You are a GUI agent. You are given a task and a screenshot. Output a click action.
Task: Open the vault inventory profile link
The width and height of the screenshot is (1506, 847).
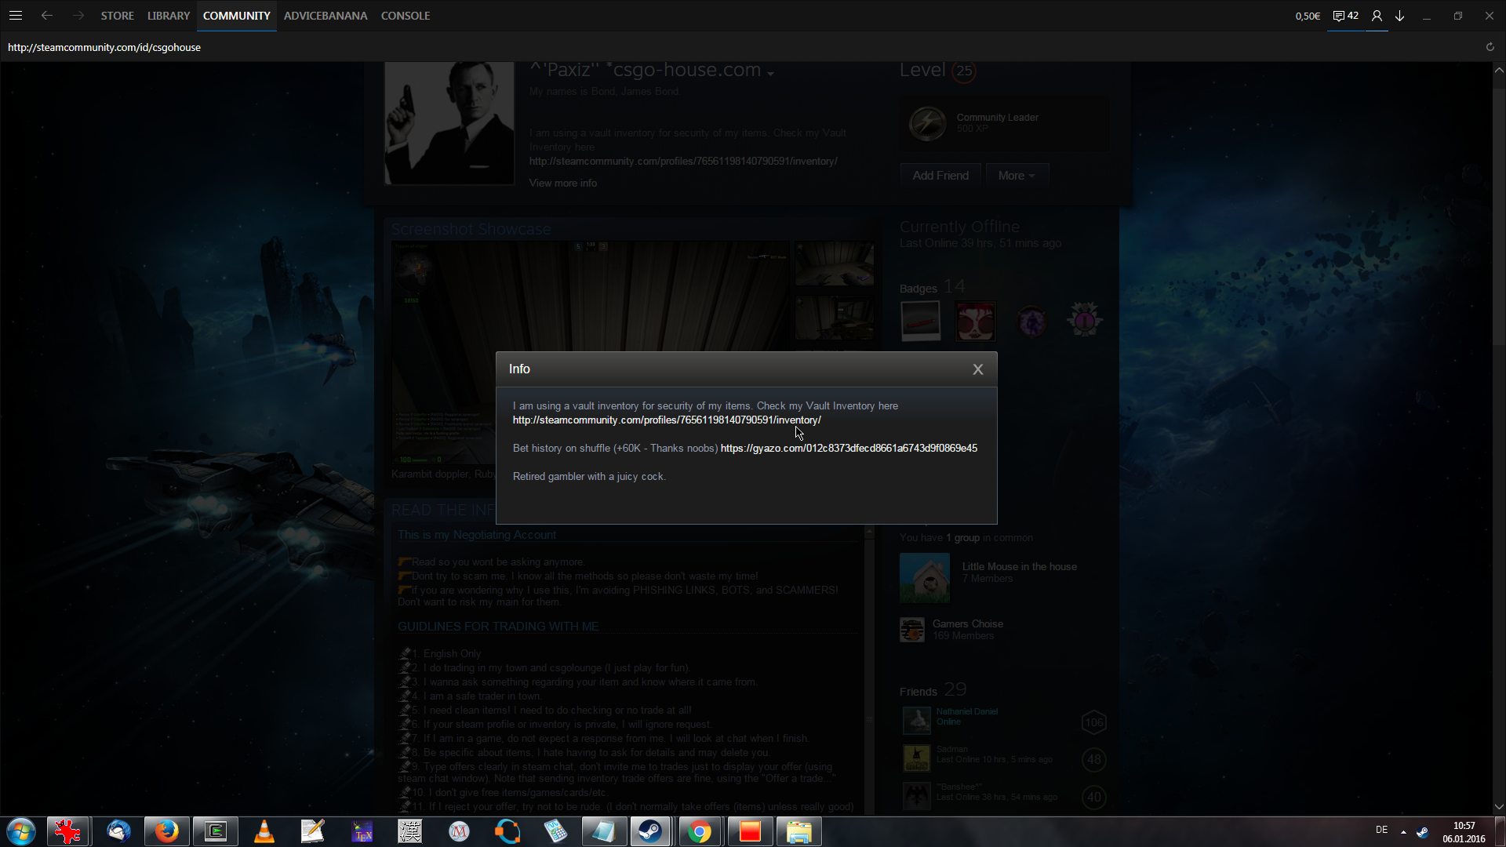click(x=667, y=420)
